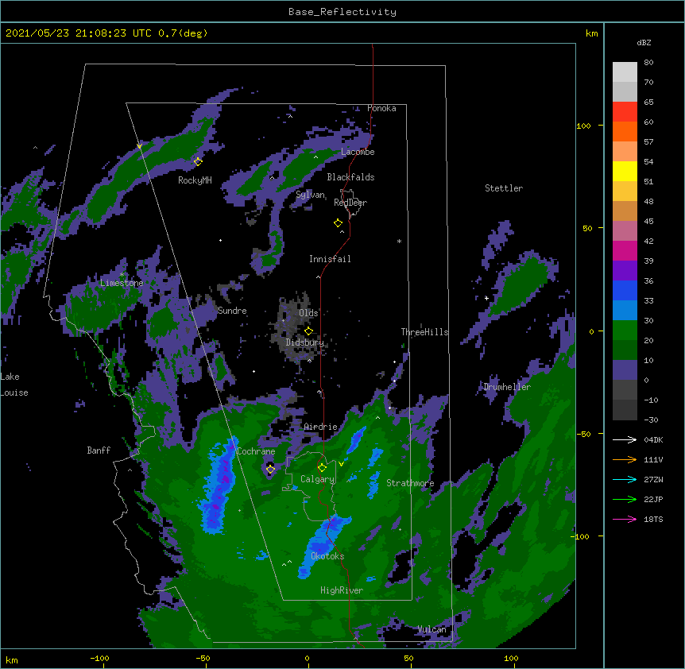Click the Ponoka town label
The image size is (685, 669).
[x=381, y=108]
